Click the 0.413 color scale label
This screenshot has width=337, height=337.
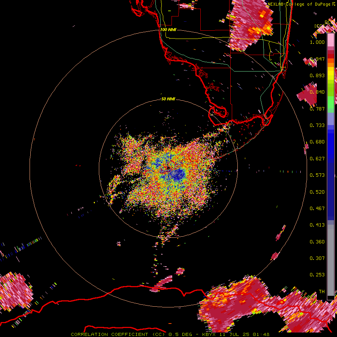pos(317,225)
